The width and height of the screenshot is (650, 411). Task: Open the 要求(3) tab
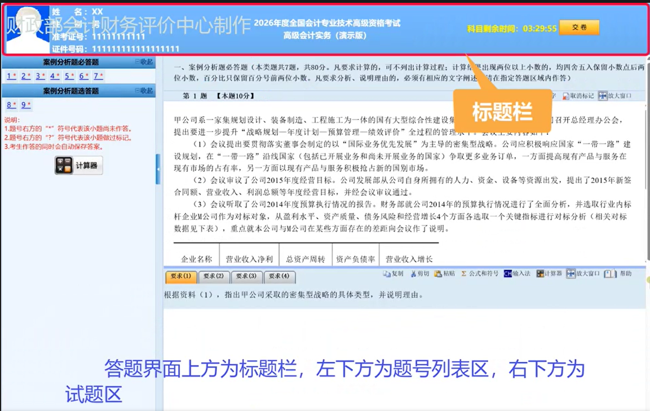[246, 277]
